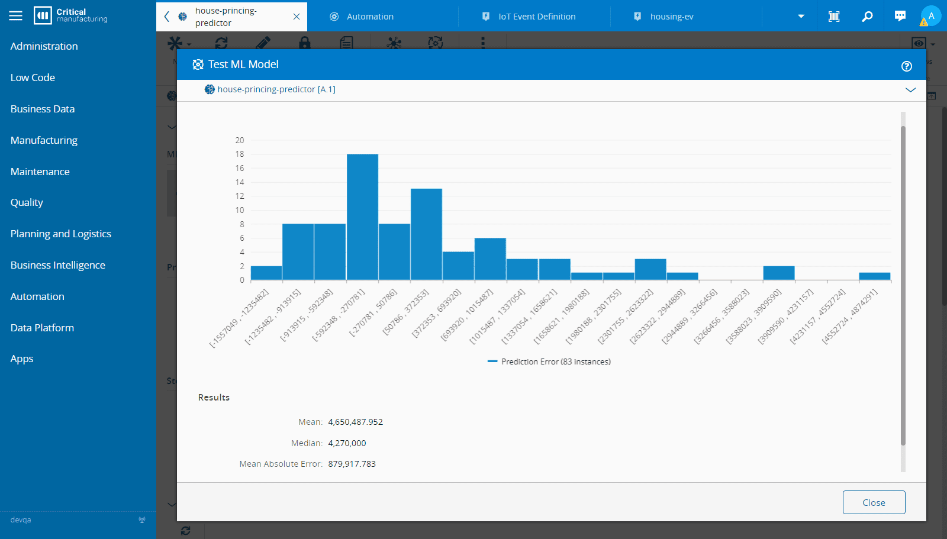Screen dimensions: 947x539
Task: Open the Data Platform menu item
Action: coord(42,328)
